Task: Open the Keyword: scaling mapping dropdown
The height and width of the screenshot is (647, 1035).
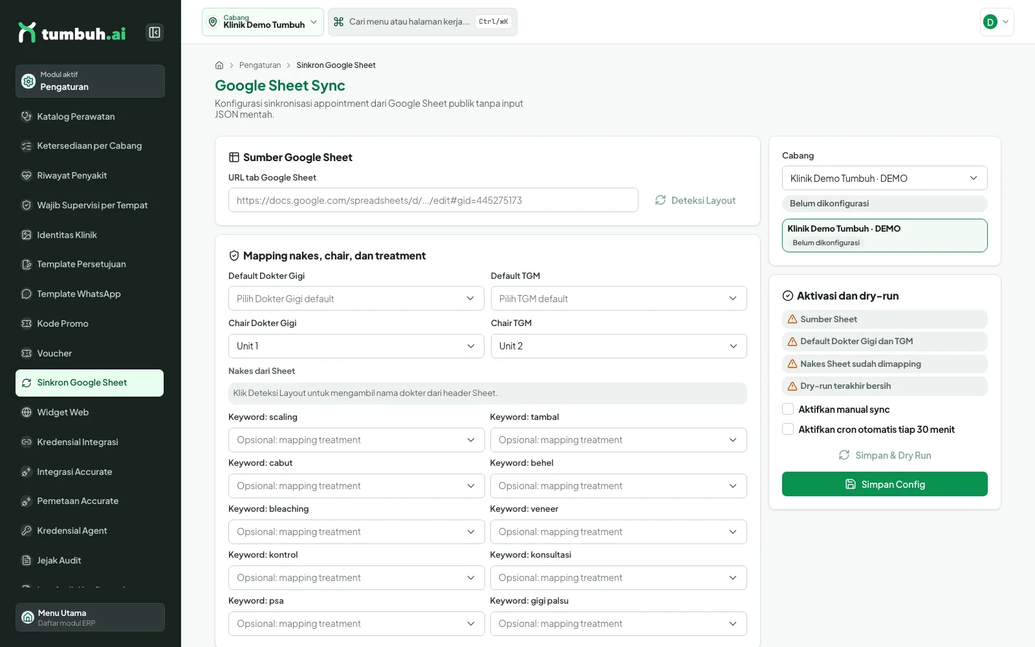Action: pyautogui.click(x=356, y=440)
